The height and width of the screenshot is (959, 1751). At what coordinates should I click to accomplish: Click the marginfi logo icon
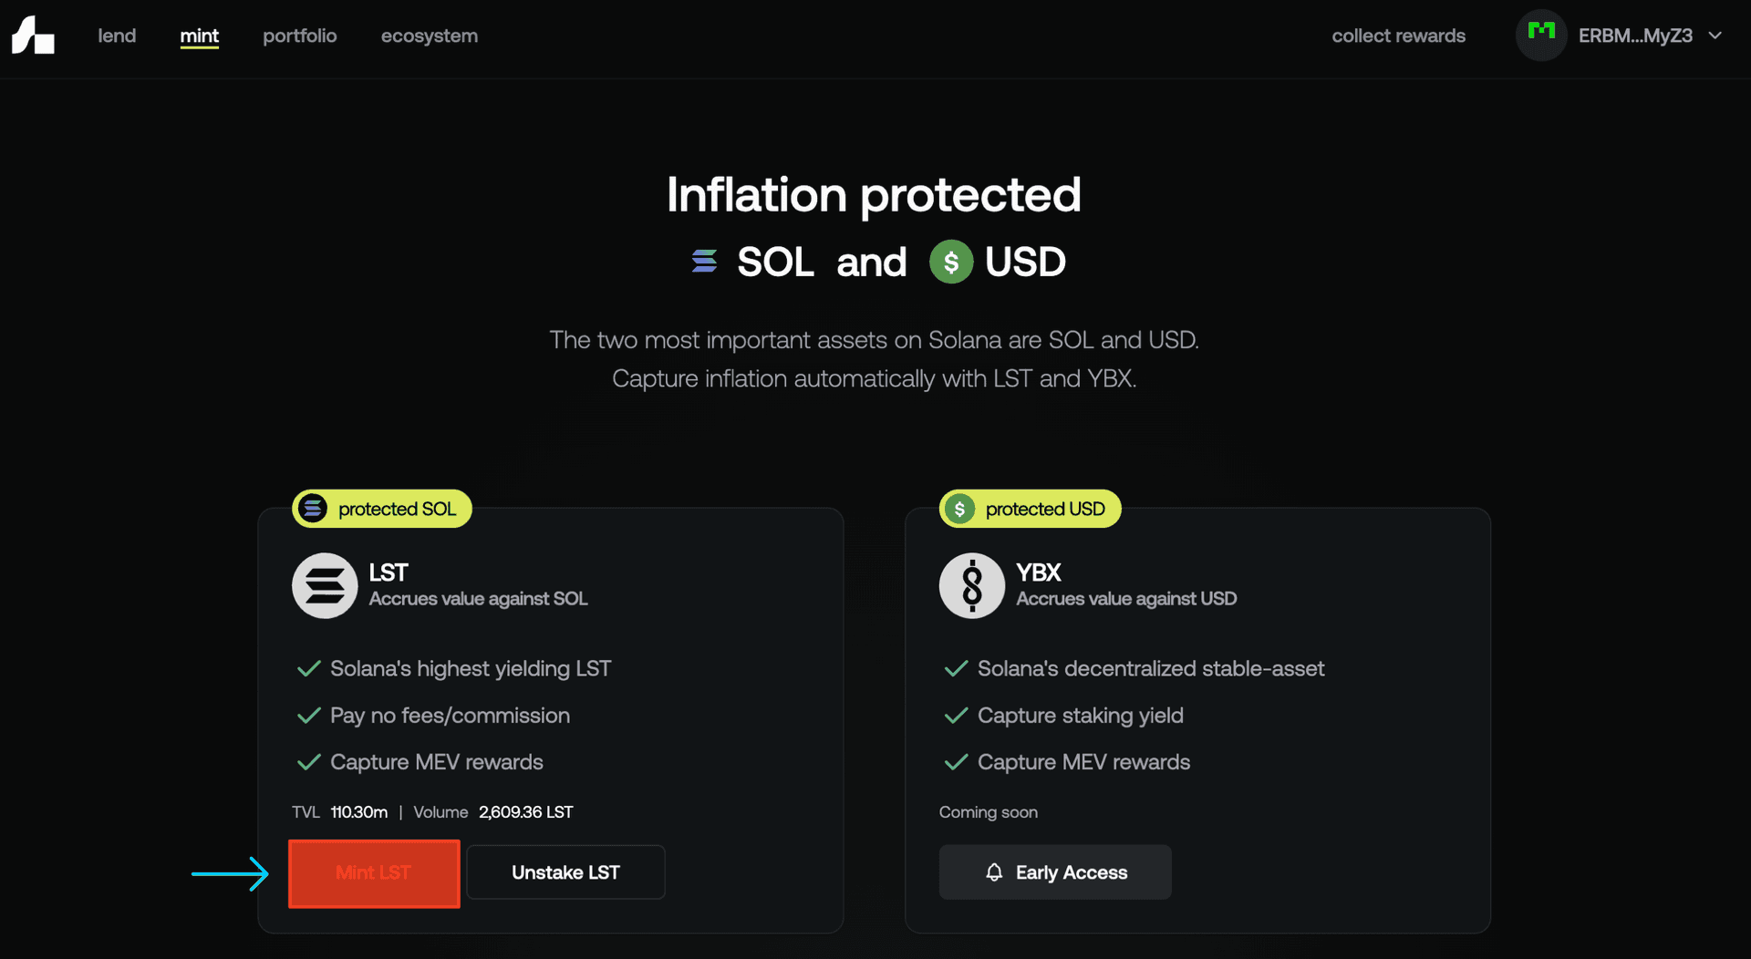pos(33,36)
